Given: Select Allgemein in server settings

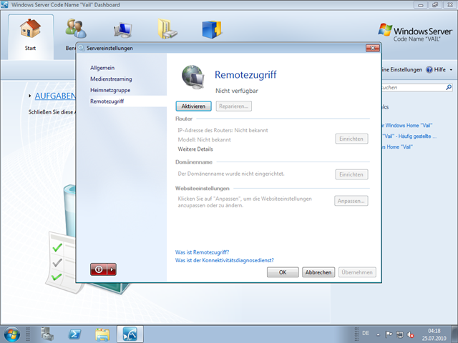Looking at the screenshot, I should click(x=102, y=68).
